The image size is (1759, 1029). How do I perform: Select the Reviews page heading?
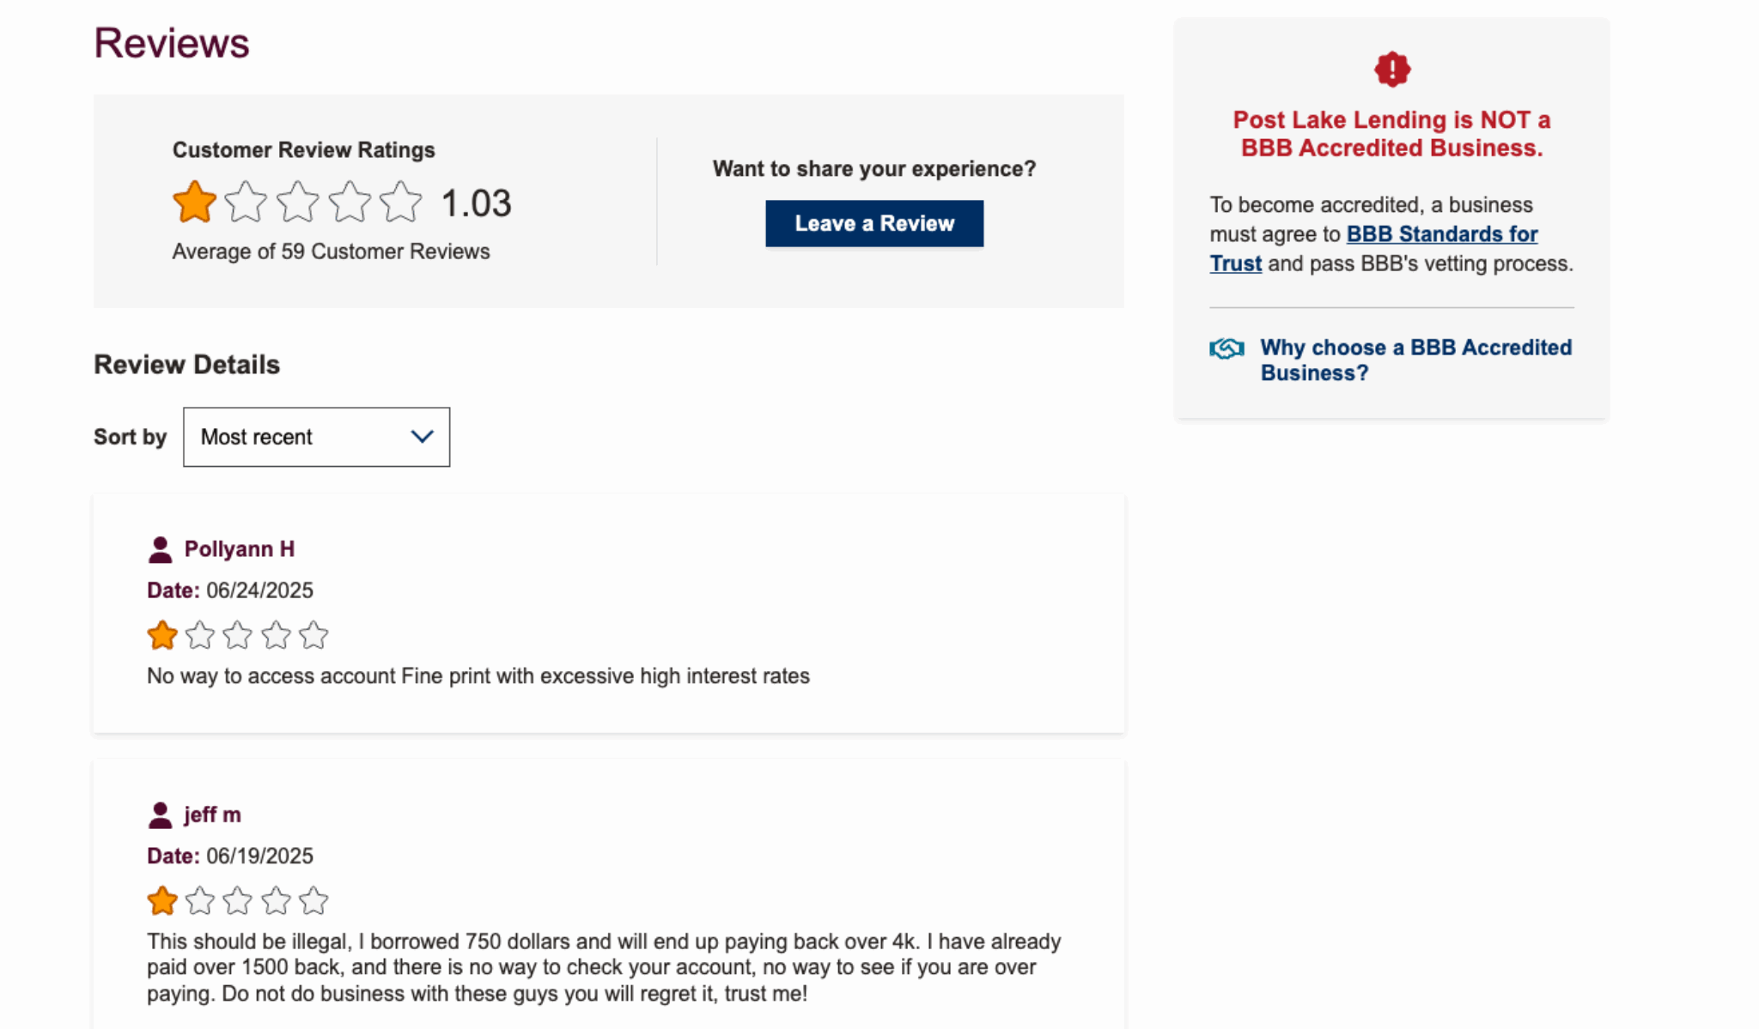click(171, 41)
